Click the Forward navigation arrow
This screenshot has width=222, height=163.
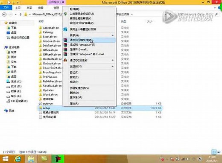point(11,15)
